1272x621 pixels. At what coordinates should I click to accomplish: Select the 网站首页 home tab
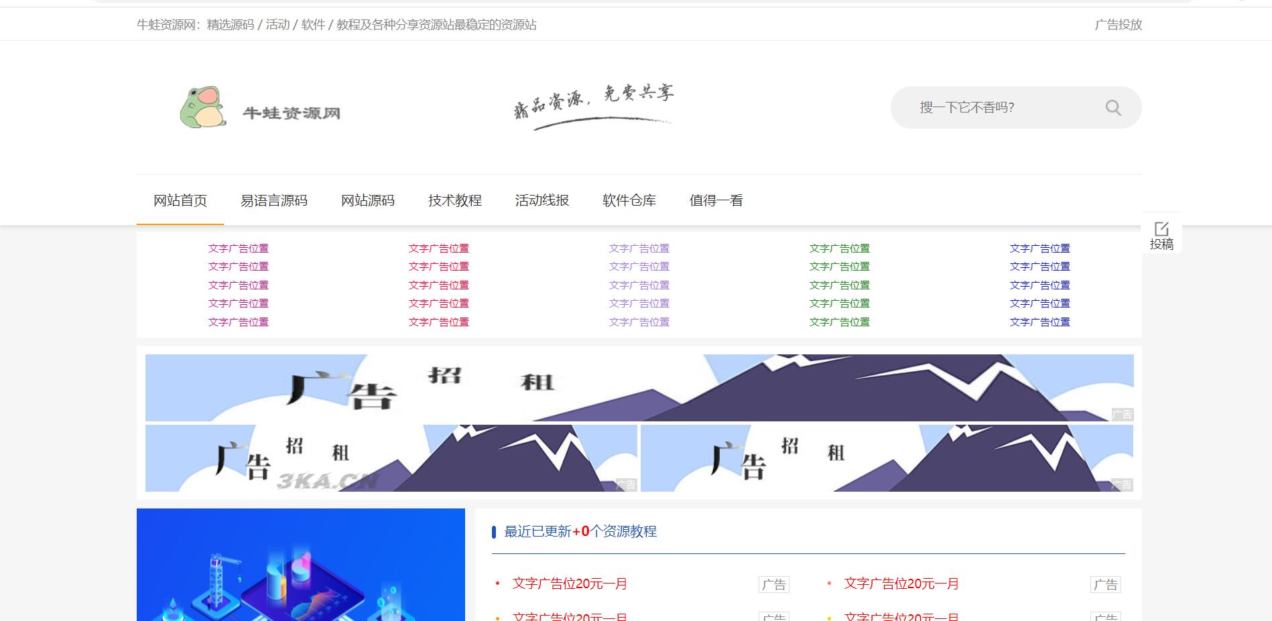click(x=179, y=200)
